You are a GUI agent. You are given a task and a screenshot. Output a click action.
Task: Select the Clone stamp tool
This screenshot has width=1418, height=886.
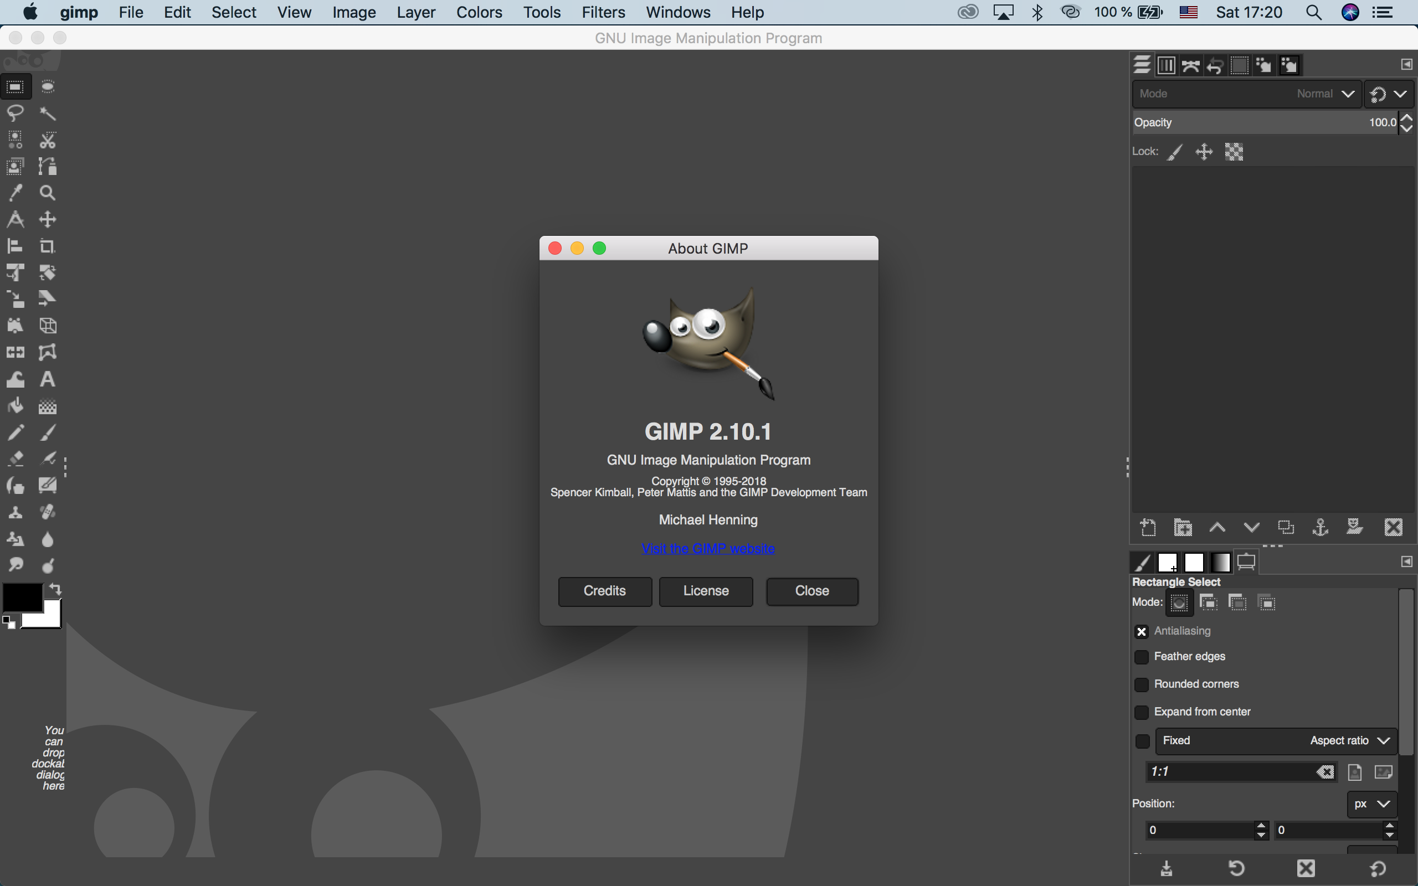point(16,512)
